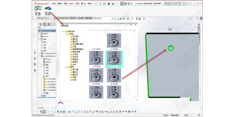Click the 成型创建 dialog scroll-down arrow

[x=134, y=97]
